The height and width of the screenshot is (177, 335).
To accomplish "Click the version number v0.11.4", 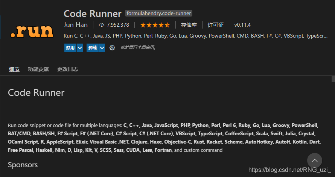I will pyautogui.click(x=242, y=25).
